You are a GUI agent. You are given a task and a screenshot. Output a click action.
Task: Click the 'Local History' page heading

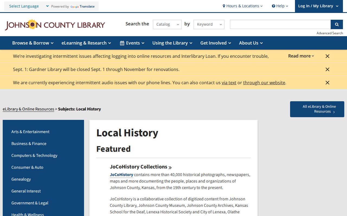pyautogui.click(x=127, y=133)
